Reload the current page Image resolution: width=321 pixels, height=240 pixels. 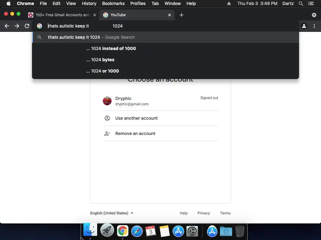[27, 26]
